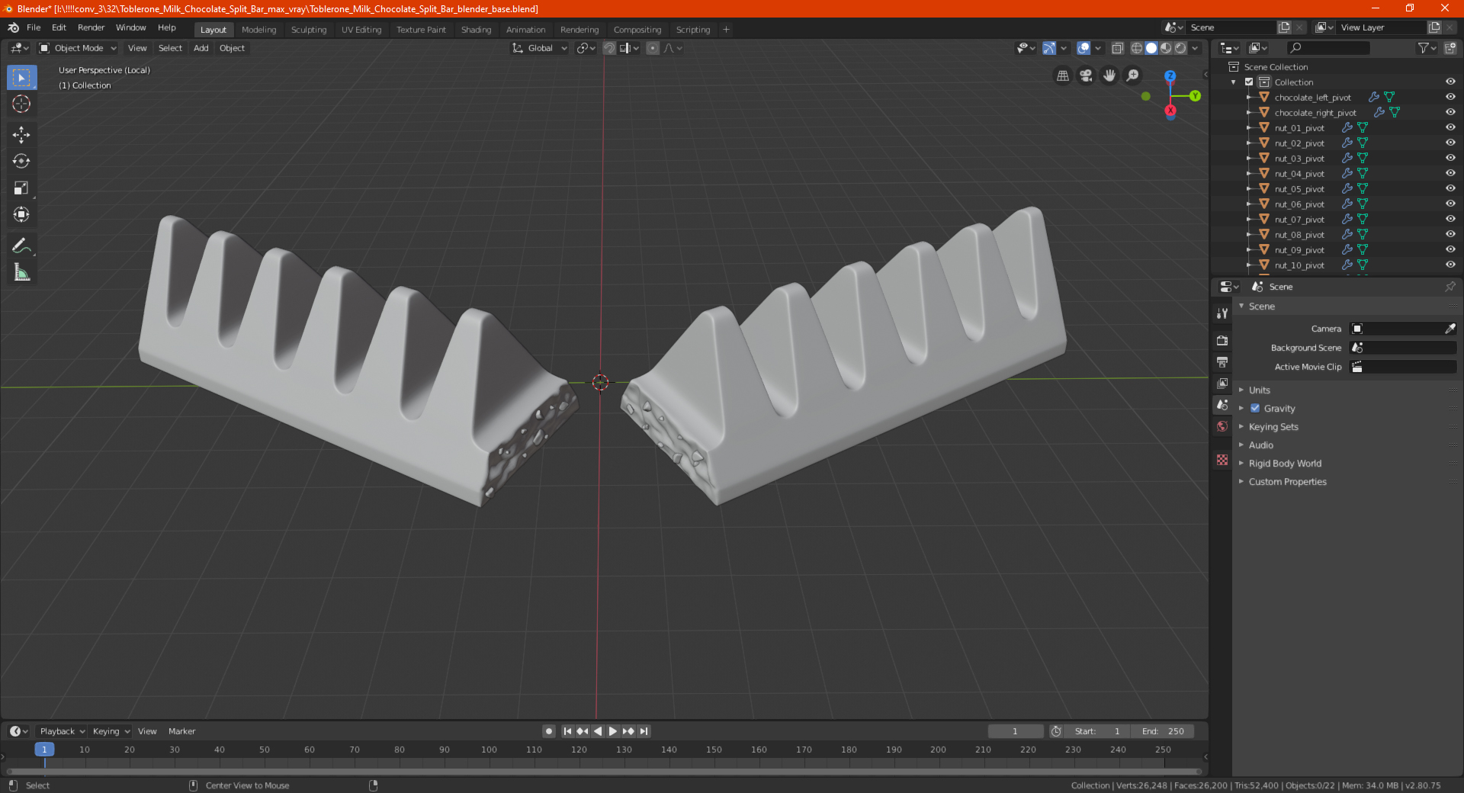This screenshot has width=1464, height=793.
Task: Open the Active Tool properties tab
Action: point(1222,313)
